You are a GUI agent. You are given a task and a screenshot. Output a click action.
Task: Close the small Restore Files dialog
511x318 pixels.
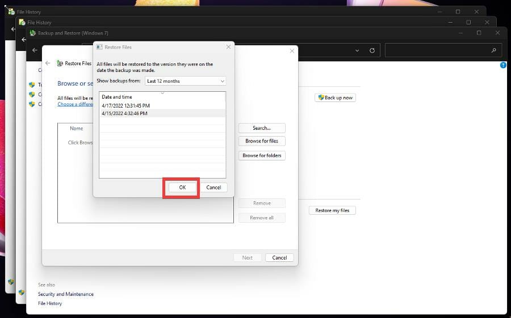click(228, 47)
